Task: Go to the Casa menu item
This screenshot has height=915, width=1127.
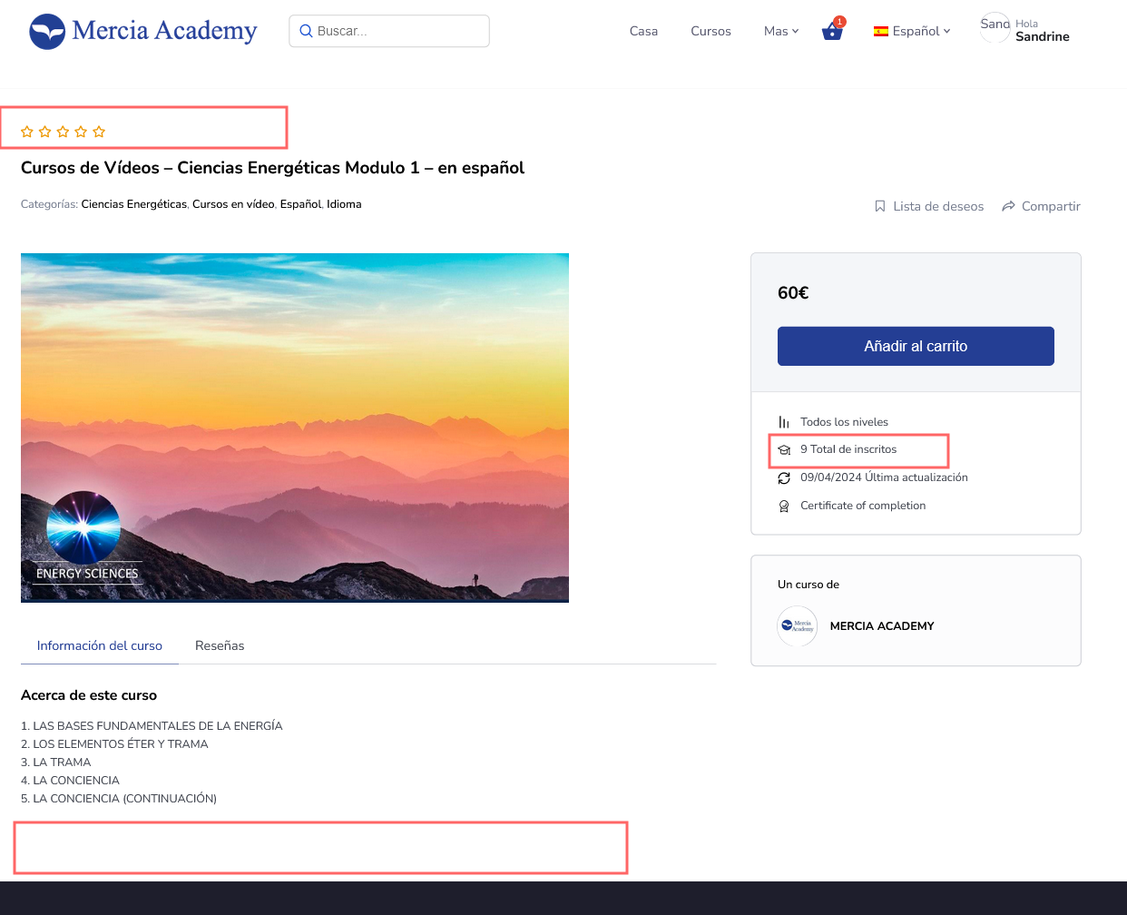Action: (x=643, y=31)
